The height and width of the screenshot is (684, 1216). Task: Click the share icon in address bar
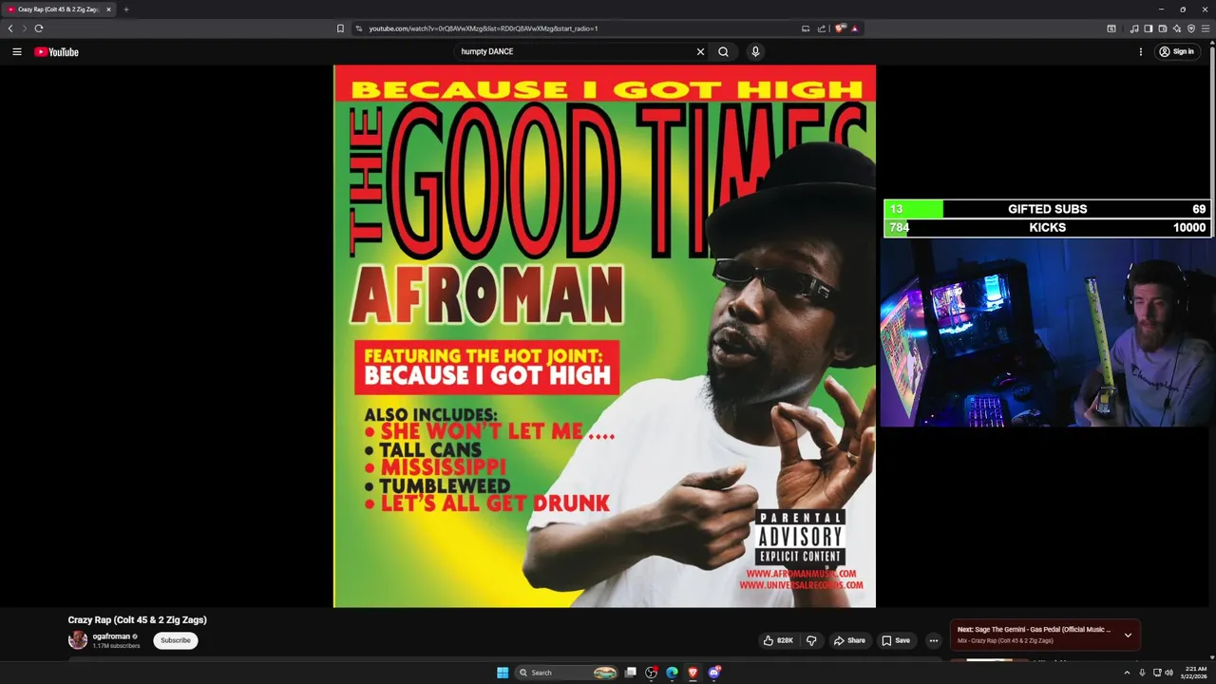click(x=822, y=28)
